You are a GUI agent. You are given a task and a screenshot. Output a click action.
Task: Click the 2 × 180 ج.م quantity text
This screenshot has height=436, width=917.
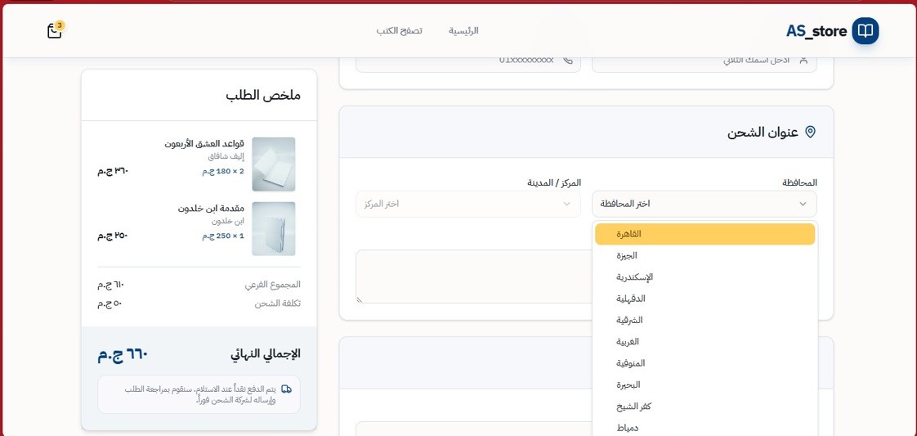[x=223, y=172]
